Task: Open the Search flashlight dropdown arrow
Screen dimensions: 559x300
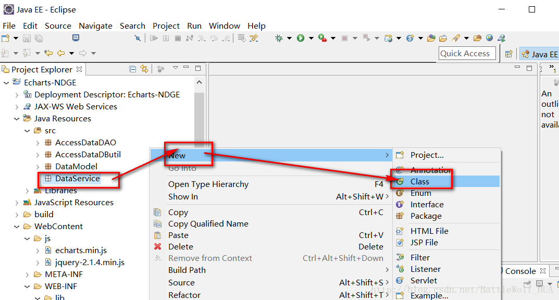Action: pos(466,38)
